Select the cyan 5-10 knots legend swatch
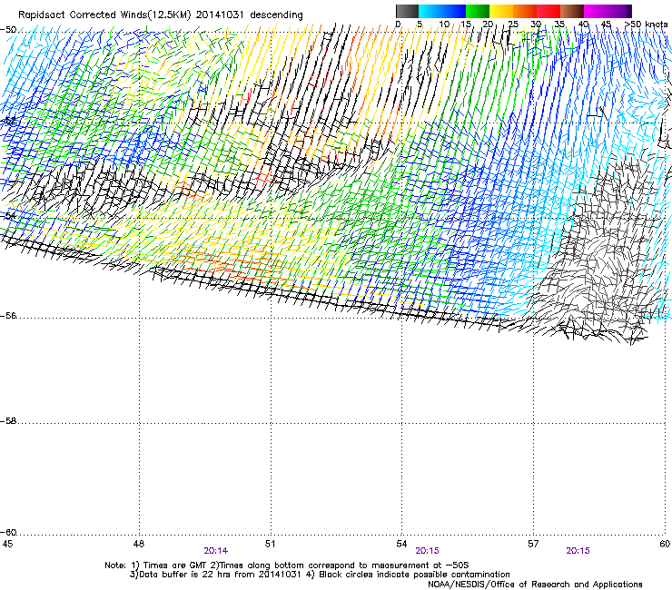The image size is (672, 590). (x=430, y=11)
